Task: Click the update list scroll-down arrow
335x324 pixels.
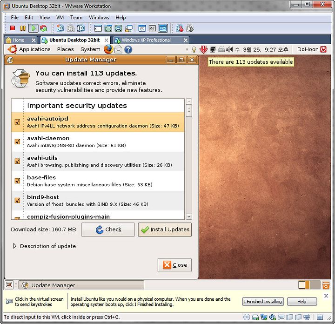Action: click(189, 216)
